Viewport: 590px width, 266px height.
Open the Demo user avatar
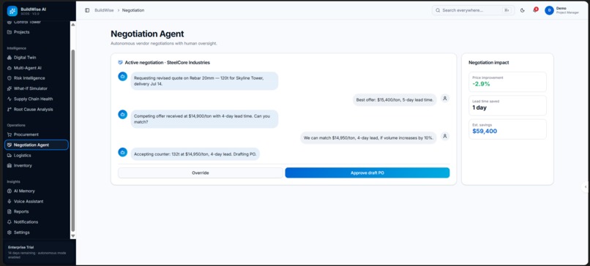pyautogui.click(x=549, y=10)
